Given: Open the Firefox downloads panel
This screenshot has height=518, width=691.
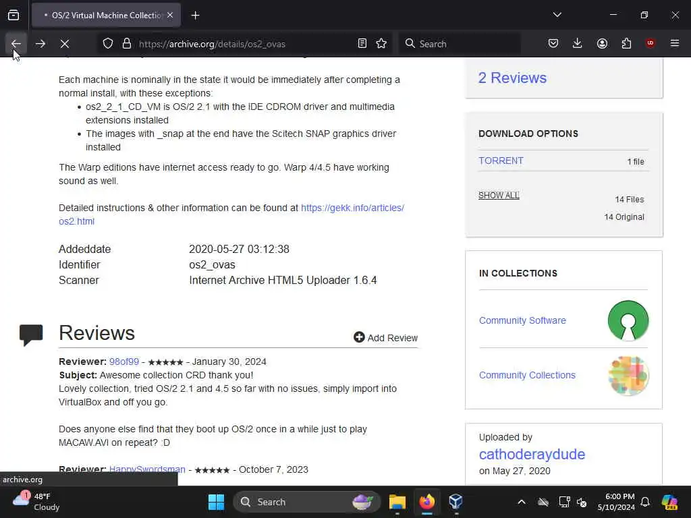Looking at the screenshot, I should pyautogui.click(x=578, y=44).
